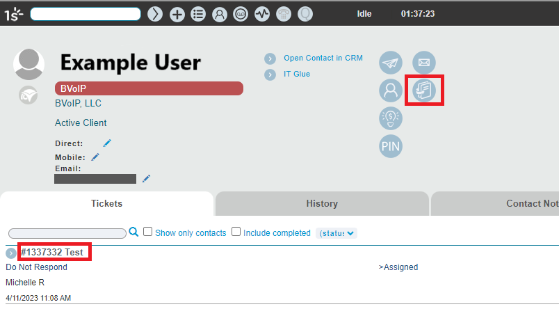Click the voicemail icon in the top toolbar
The height and width of the screenshot is (316, 559).
[x=241, y=14]
